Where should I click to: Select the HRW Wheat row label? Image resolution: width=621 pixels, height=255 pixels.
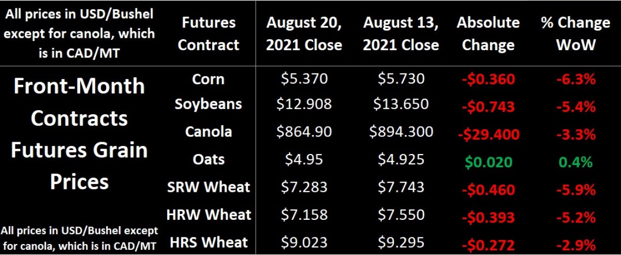(x=208, y=214)
